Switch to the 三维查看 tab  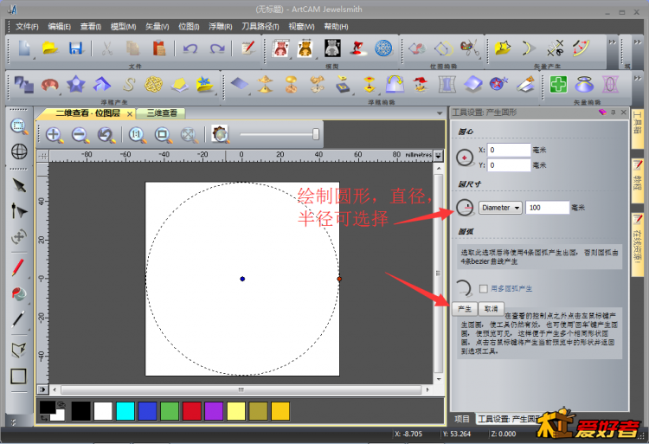coord(162,113)
